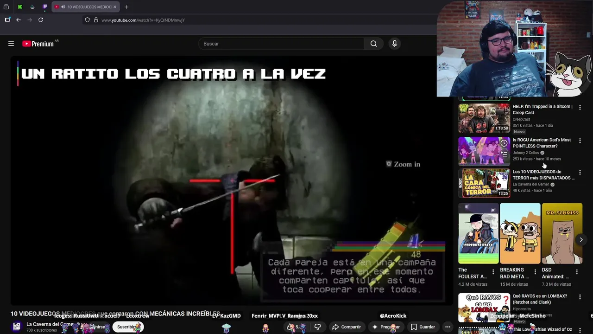Click the Unirse join button

pyautogui.click(x=98, y=327)
